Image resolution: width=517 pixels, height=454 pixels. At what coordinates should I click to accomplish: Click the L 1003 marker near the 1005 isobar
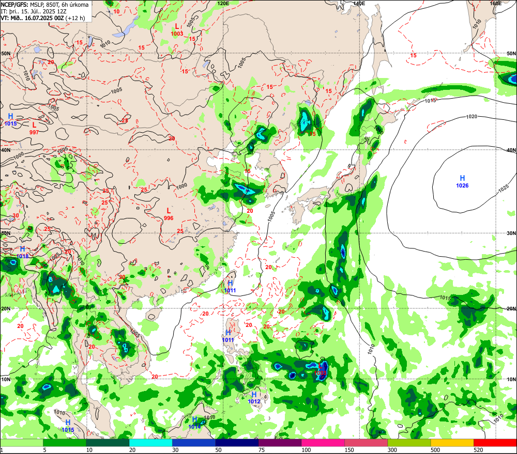tap(177, 29)
